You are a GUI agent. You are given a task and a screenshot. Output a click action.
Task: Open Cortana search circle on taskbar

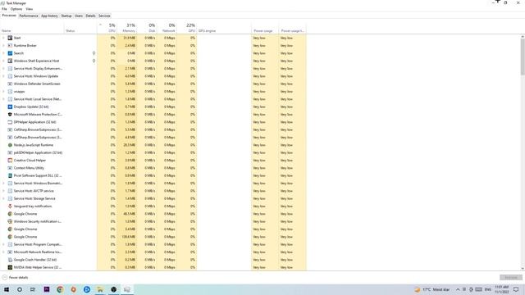20,289
